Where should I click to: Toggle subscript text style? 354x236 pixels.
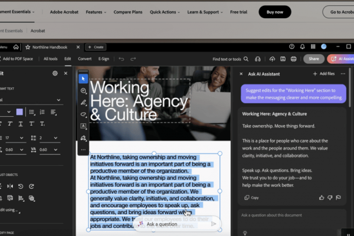42,124
